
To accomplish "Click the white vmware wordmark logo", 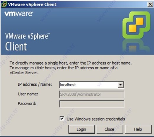I will click(19, 14).
